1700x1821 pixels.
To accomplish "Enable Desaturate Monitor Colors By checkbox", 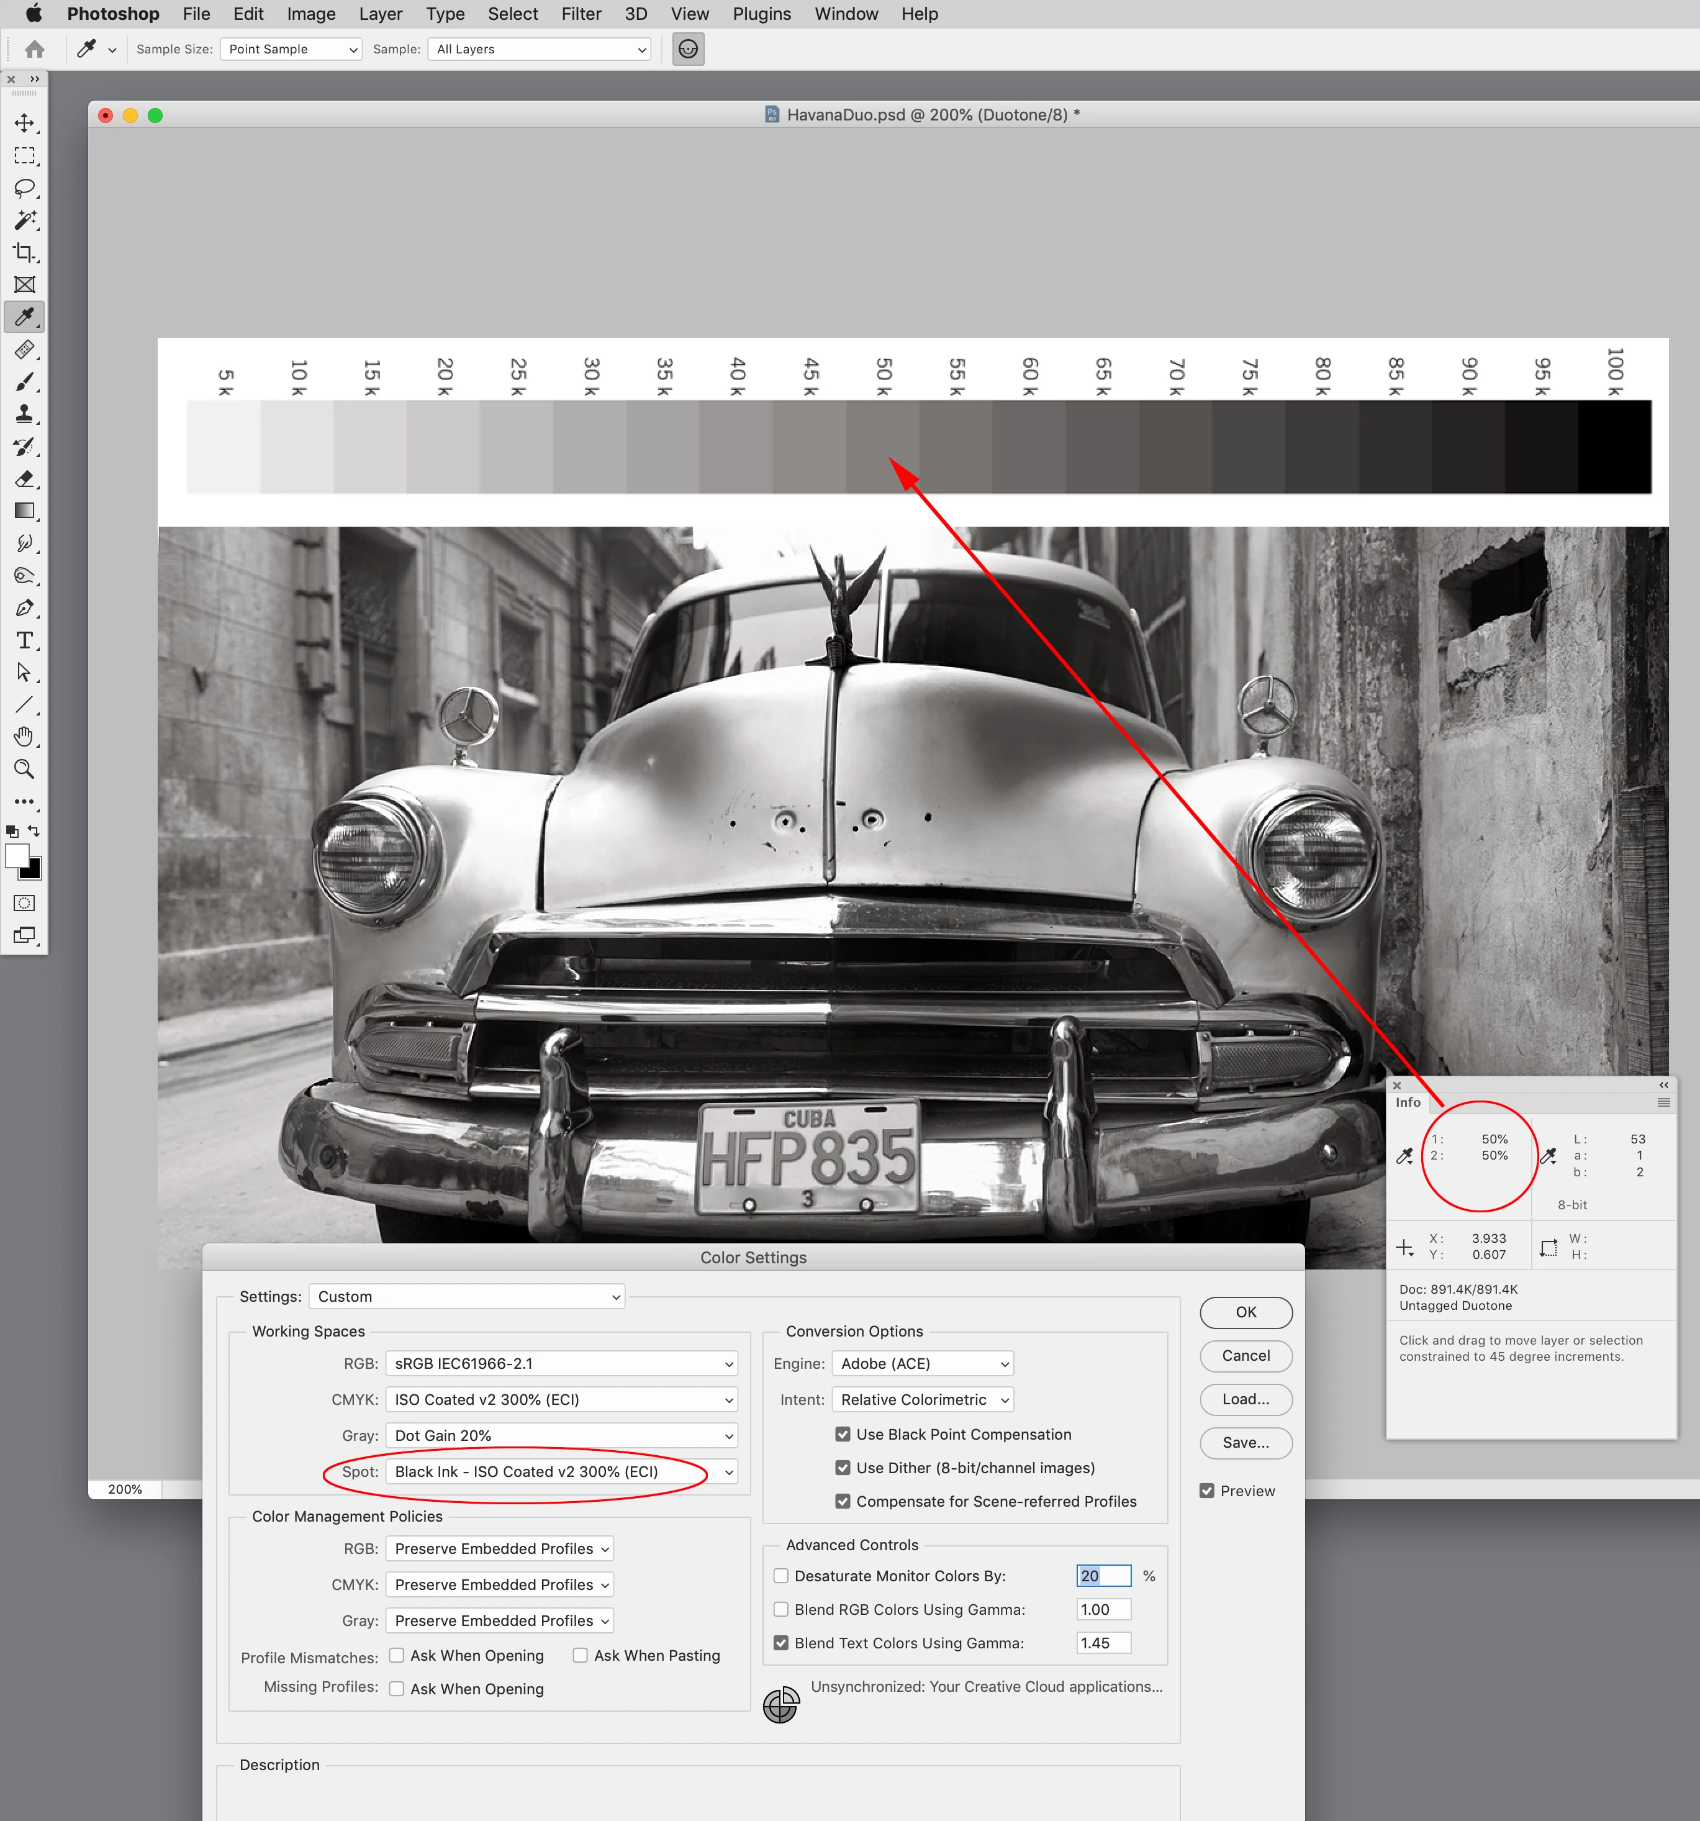I will [781, 1576].
